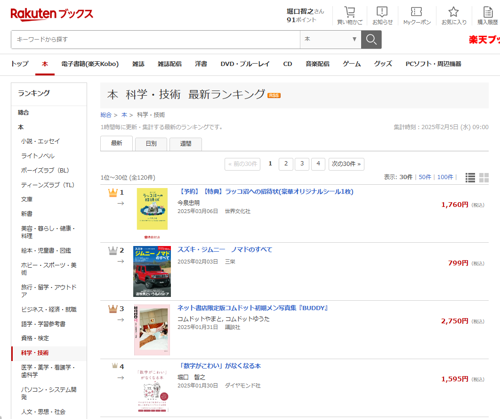
Task: Select パソコン・システム開発 sidebar category
Action: [49, 394]
